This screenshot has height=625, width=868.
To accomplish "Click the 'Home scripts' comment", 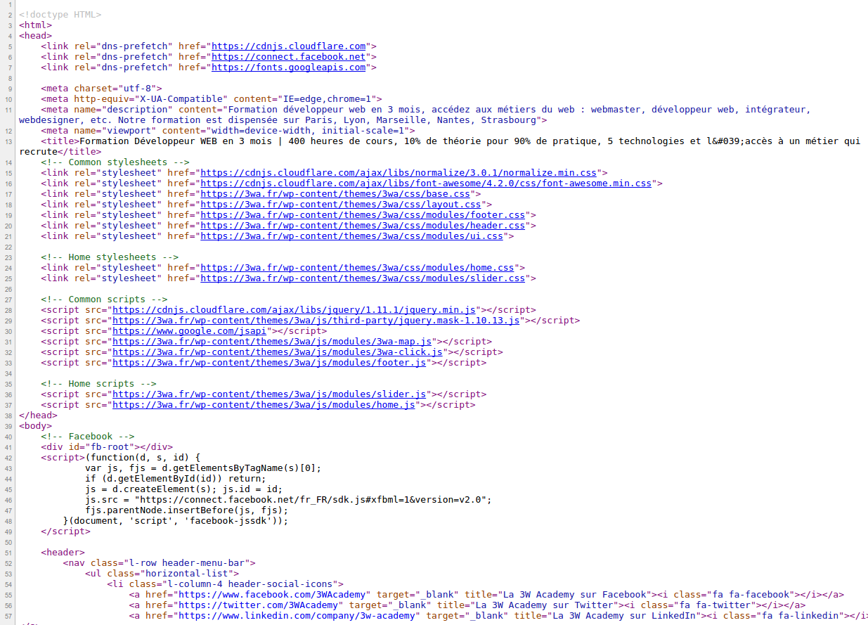I will tap(98, 383).
